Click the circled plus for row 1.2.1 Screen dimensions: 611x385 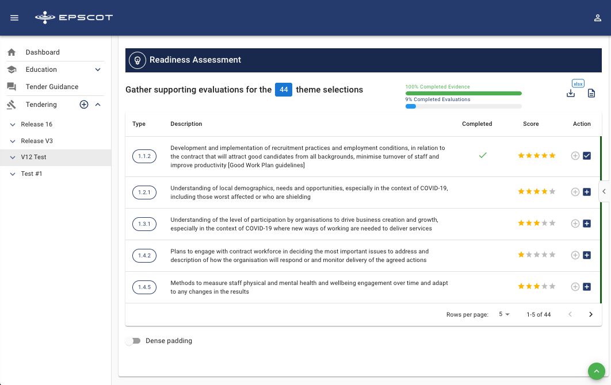[575, 192]
